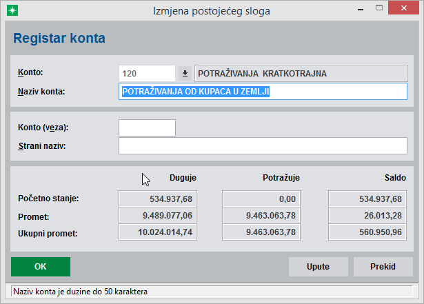Open the Konto lookup dropdown arrow
This screenshot has width=424, height=304.
pos(185,73)
